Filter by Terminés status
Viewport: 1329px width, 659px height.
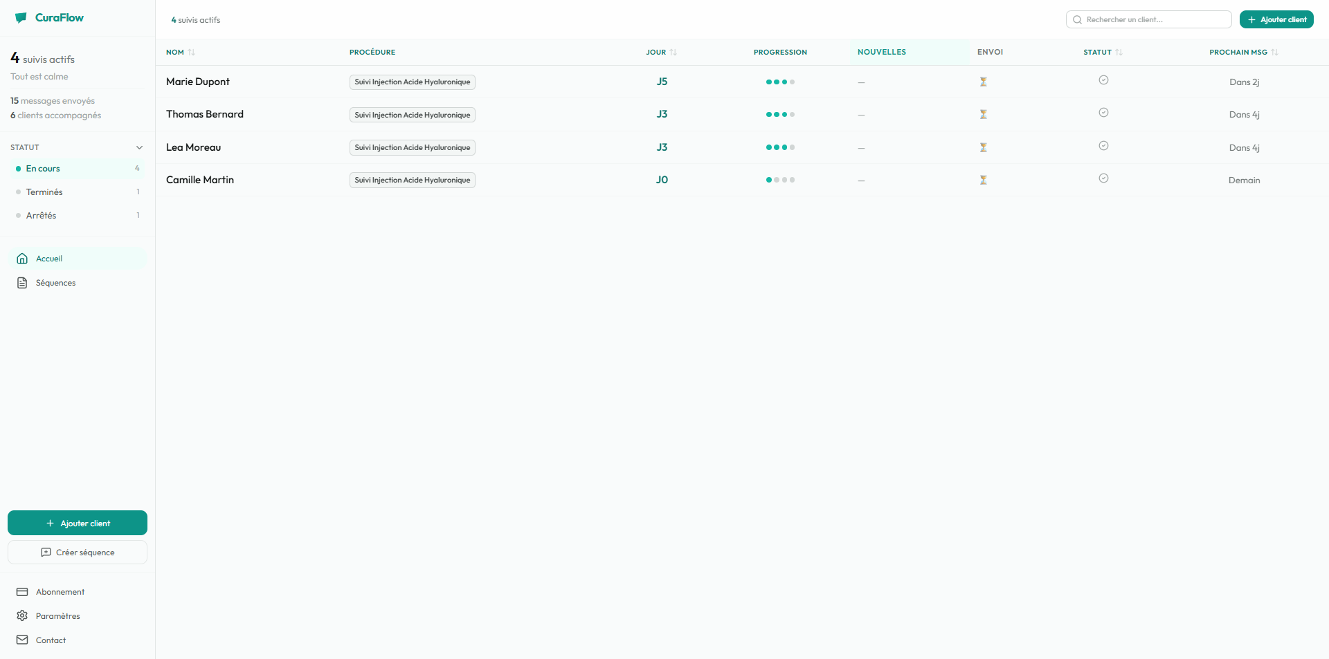click(x=44, y=192)
